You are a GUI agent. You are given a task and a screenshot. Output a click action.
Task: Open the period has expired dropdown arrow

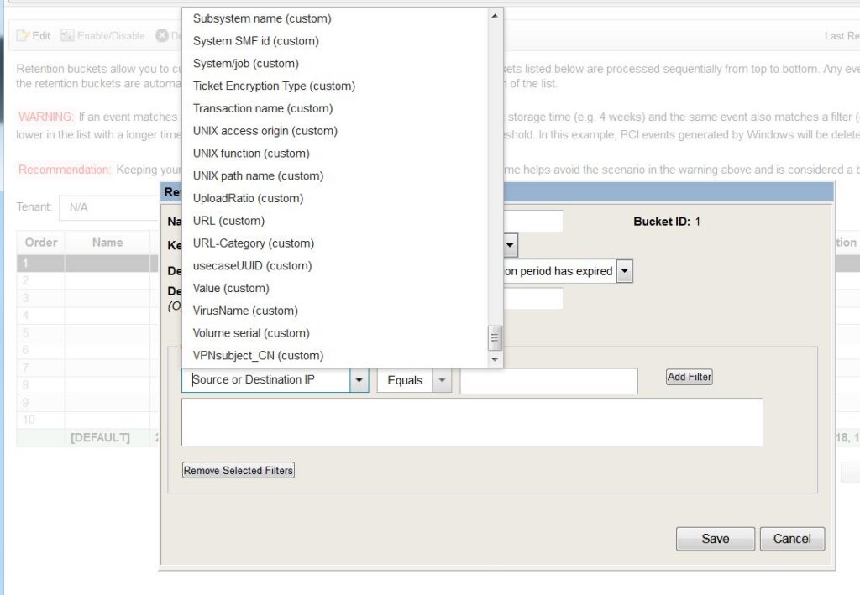(x=624, y=271)
